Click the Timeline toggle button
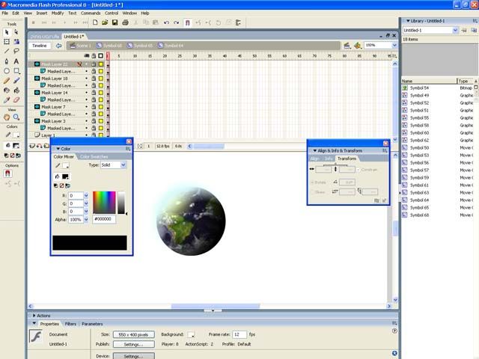Image resolution: width=479 pixels, height=359 pixels. point(40,46)
